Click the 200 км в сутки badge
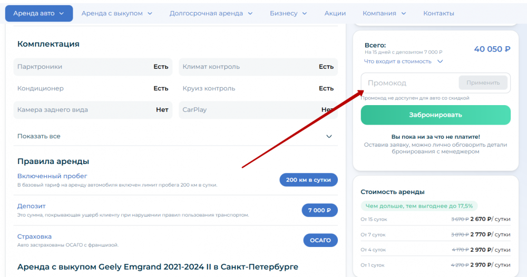The width and height of the screenshot is (527, 277). 308,180
